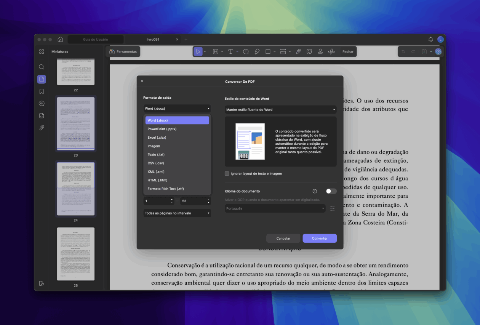
Task: Expand the shape tool dropdown arrow
Action: point(274,51)
